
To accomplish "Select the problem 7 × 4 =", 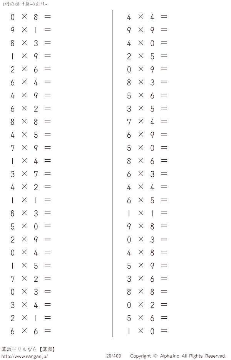I will pos(147,122).
